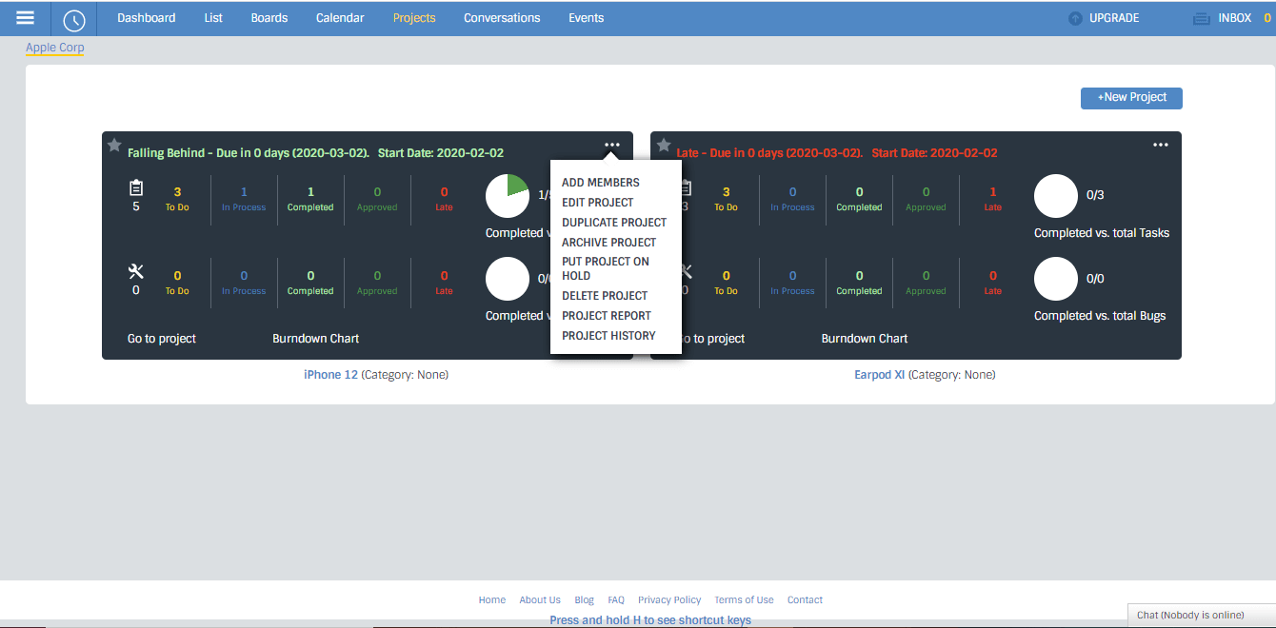Open the Apple Corp workspace link
The width and height of the screenshot is (1276, 628).
(x=55, y=48)
